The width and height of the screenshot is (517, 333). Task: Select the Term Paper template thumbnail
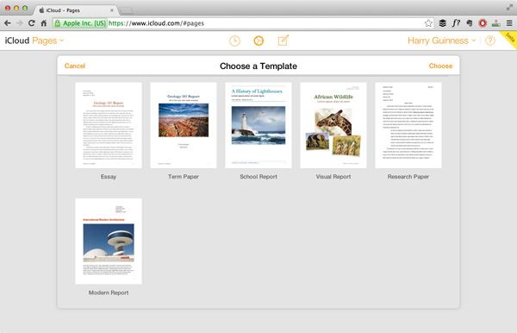pos(184,125)
